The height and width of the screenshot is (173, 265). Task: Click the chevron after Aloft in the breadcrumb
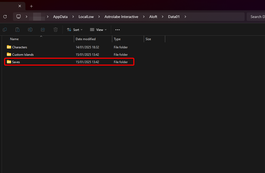click(x=162, y=16)
